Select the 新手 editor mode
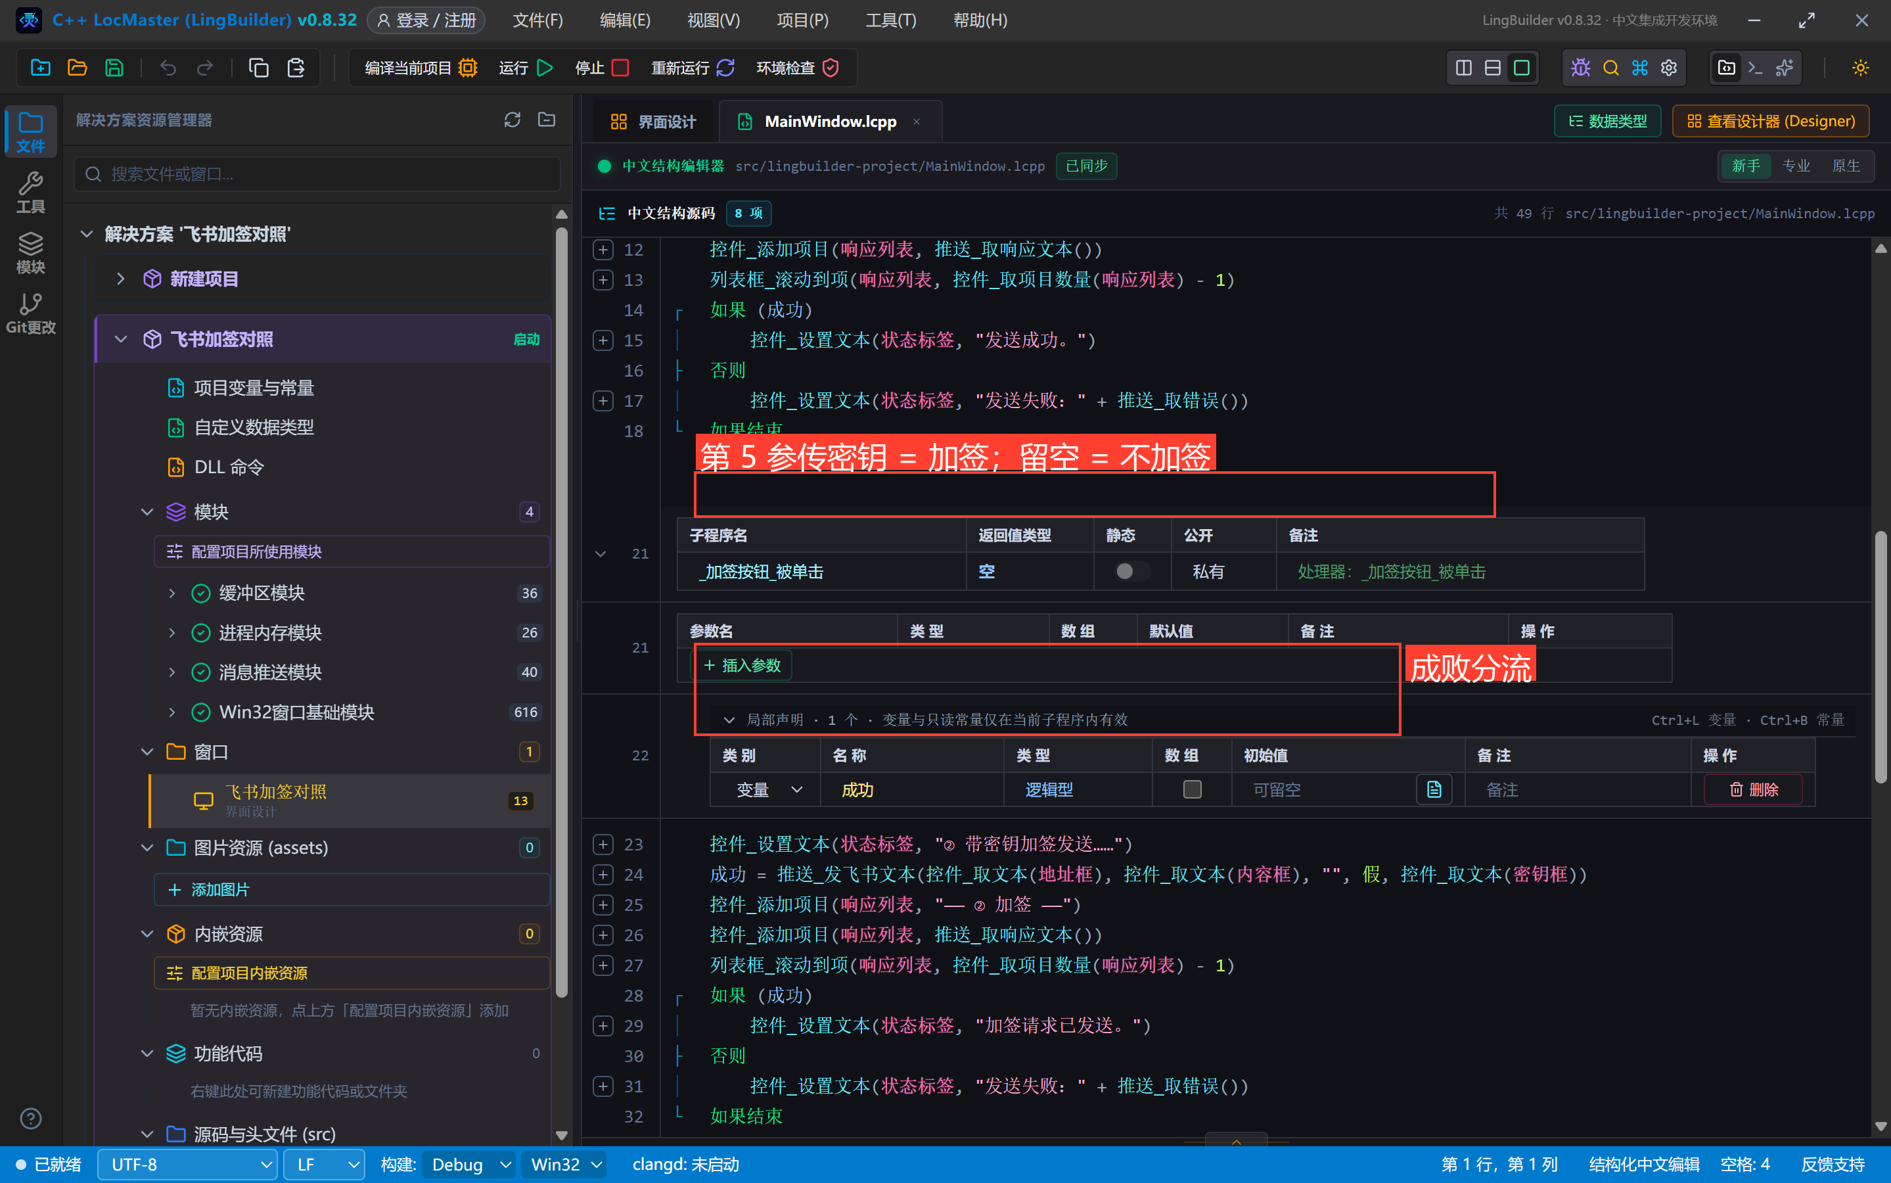Viewport: 1891px width, 1183px height. (1746, 166)
